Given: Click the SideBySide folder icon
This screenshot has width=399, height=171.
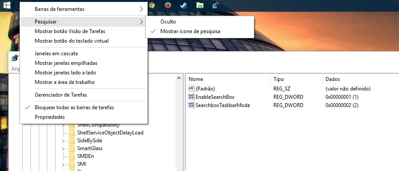Looking at the screenshot, I should click(x=72, y=141).
